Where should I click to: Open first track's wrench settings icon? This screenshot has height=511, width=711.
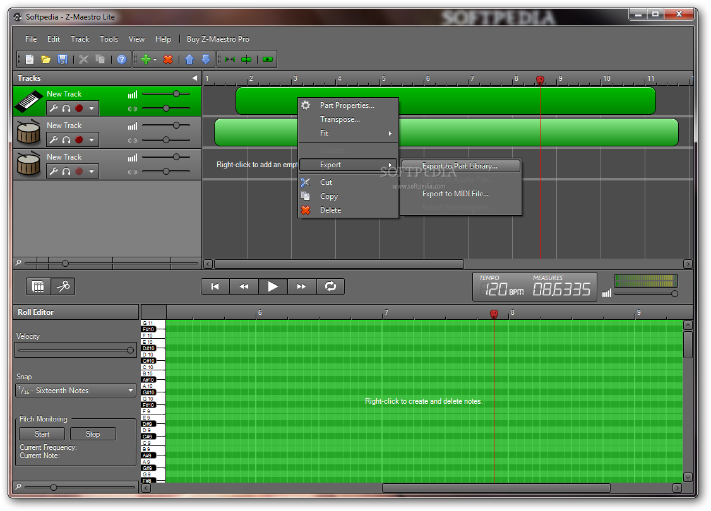[x=54, y=109]
